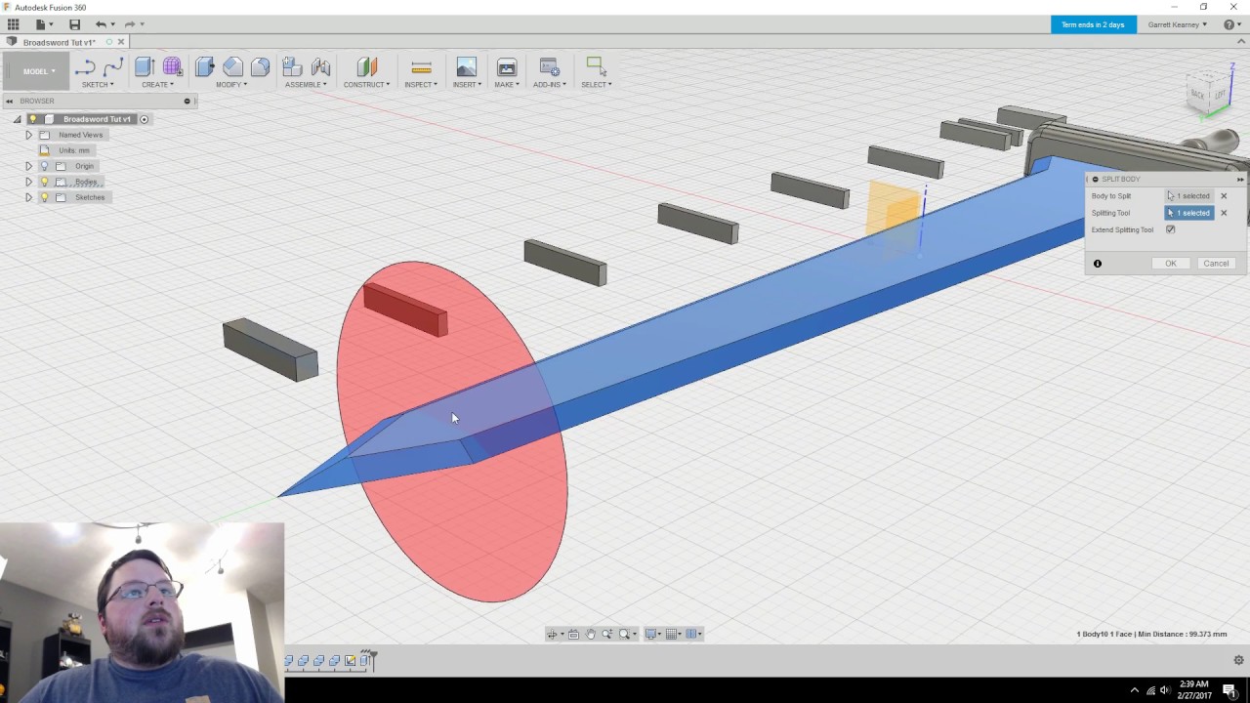Activate the Broadsword Tut v1 radio button
Screen dimensions: 1250x703
[x=144, y=119]
